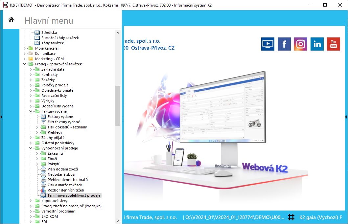Expand the Základní data node
348x224 pixels.
pyautogui.click(x=31, y=69)
